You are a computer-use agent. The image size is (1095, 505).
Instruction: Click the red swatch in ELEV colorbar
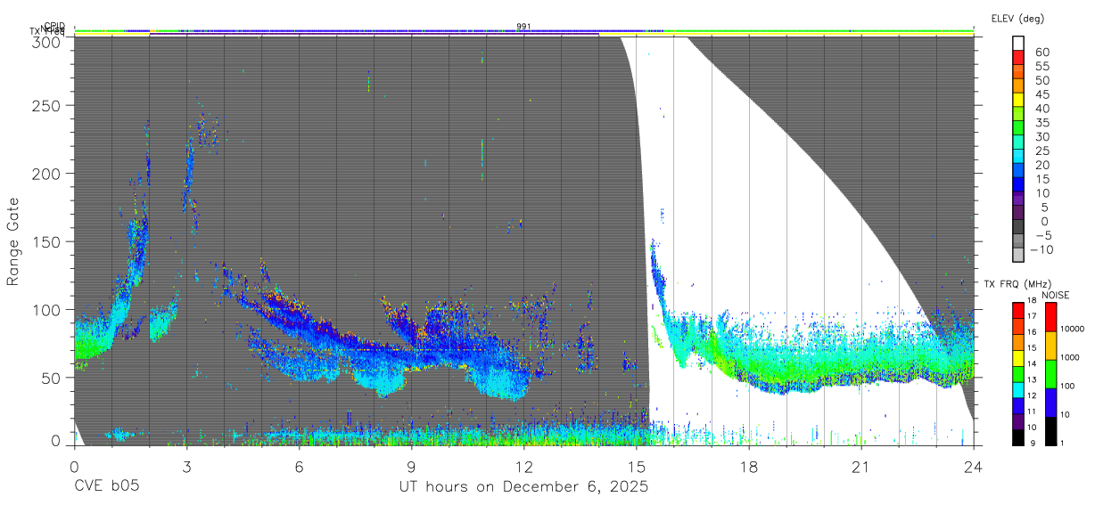(x=1017, y=59)
